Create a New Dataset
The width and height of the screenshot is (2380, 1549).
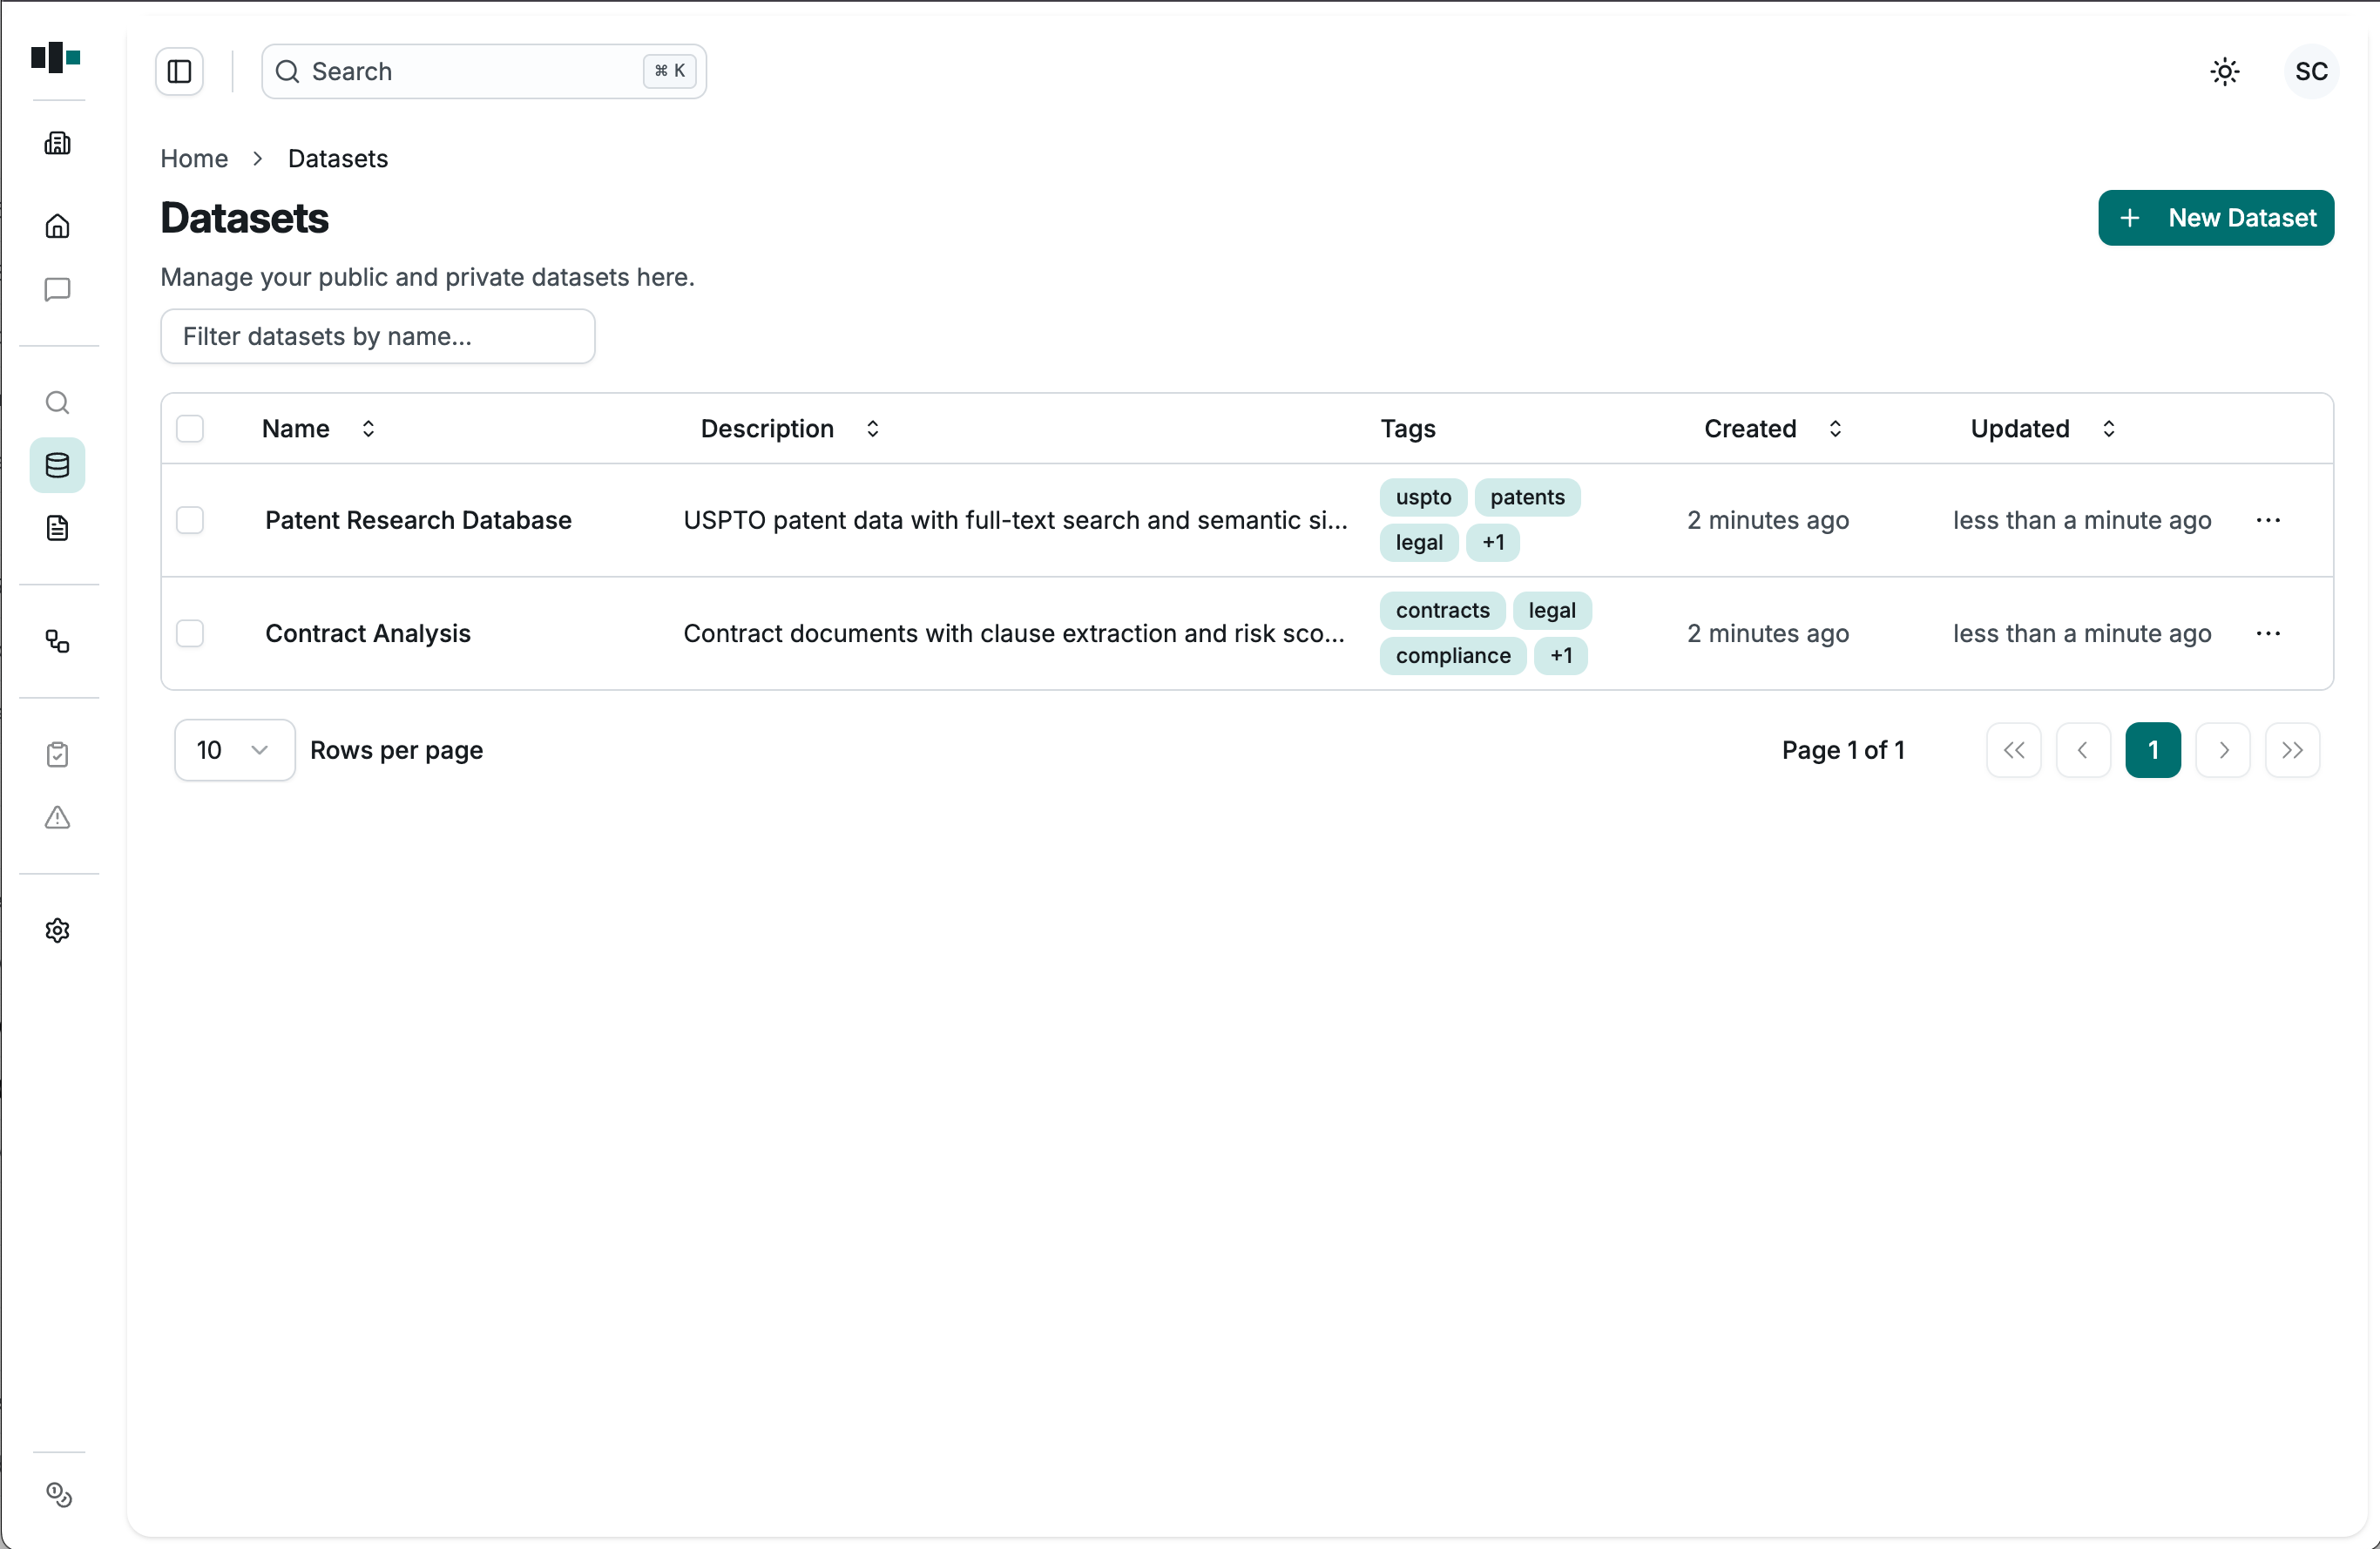2216,218
